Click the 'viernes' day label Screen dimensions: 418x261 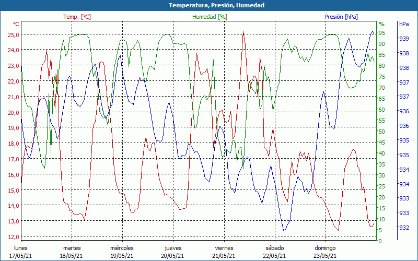(224, 248)
